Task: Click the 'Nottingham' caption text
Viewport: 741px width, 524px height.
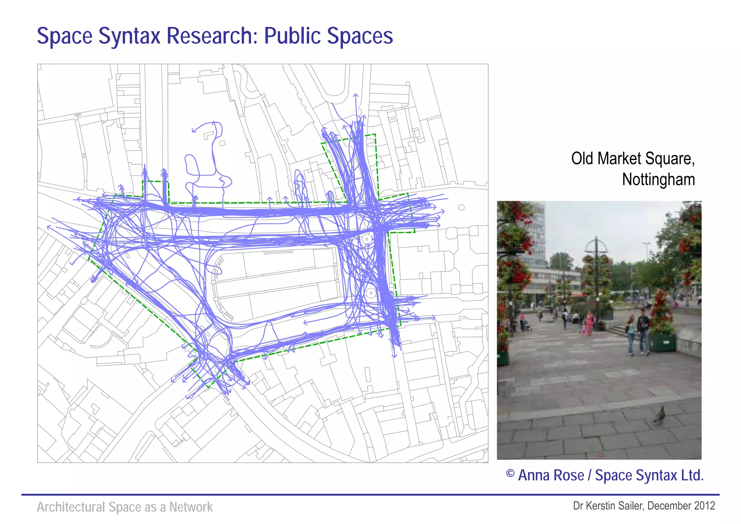Action: (659, 179)
